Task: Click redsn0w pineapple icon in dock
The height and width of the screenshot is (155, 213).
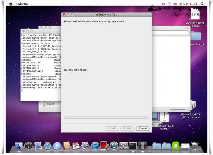Action: tap(142, 146)
